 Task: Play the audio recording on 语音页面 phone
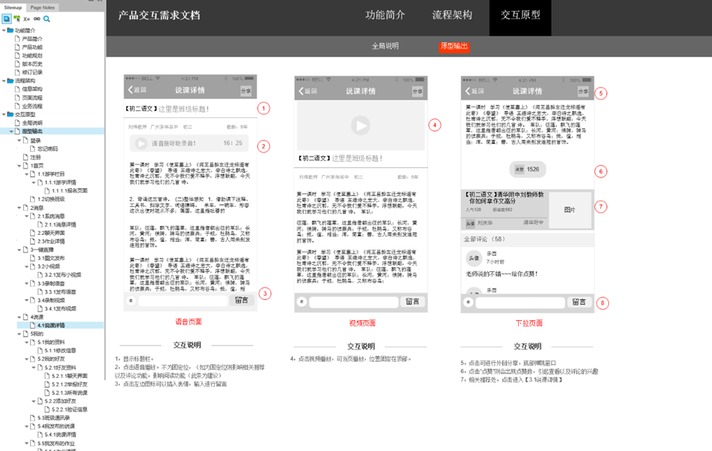click(x=141, y=143)
